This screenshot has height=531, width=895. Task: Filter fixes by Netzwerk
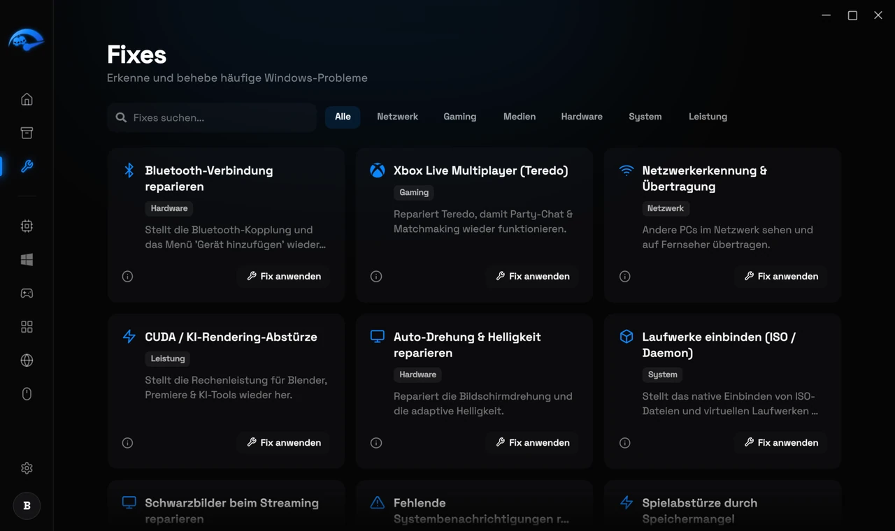pos(397,117)
